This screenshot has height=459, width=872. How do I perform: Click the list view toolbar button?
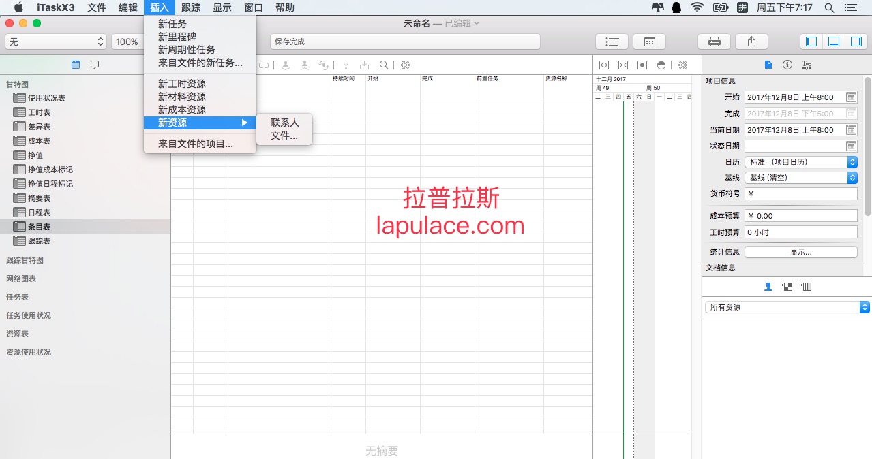pos(612,42)
